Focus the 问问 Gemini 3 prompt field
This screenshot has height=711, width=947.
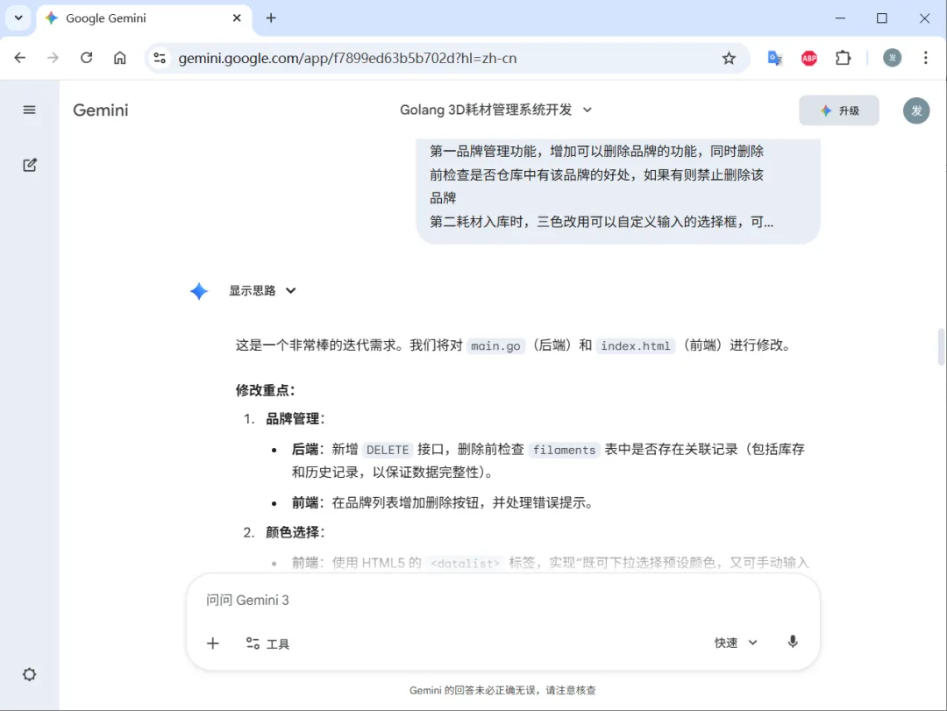click(502, 600)
